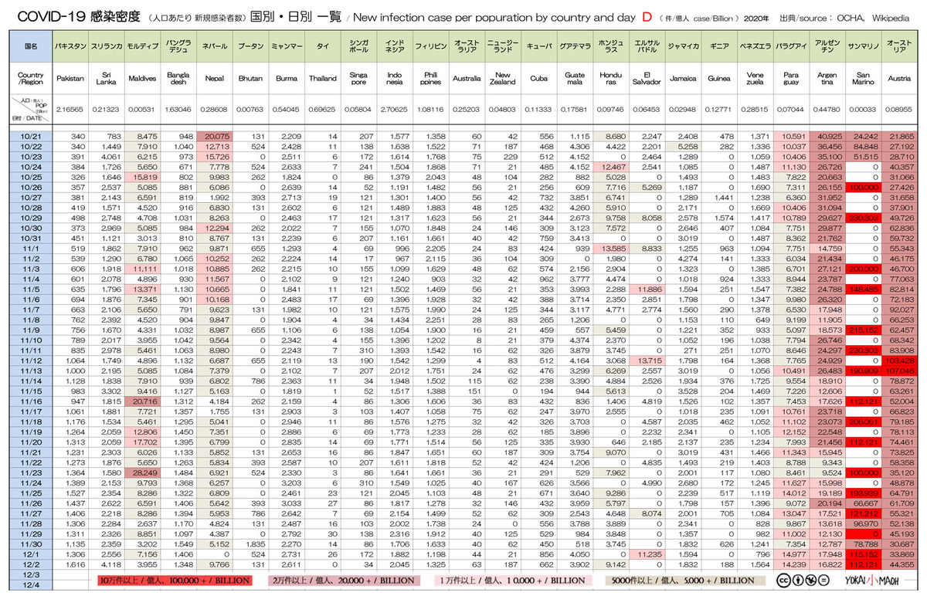Click the Austria column header
This screenshot has height=596, width=927.
point(899,79)
